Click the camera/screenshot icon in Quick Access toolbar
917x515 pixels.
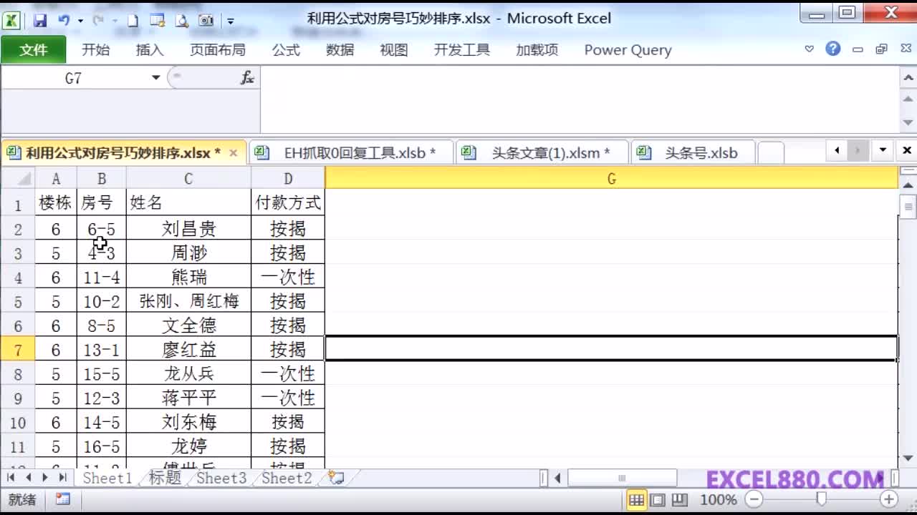click(x=206, y=20)
